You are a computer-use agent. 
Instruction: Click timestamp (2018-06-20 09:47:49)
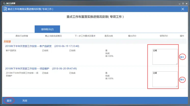(64, 69)
